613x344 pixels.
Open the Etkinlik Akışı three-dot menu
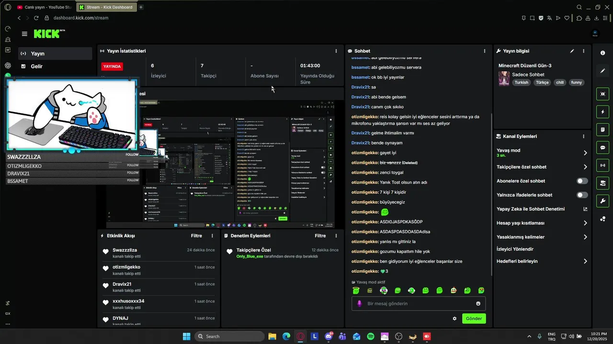(212, 236)
